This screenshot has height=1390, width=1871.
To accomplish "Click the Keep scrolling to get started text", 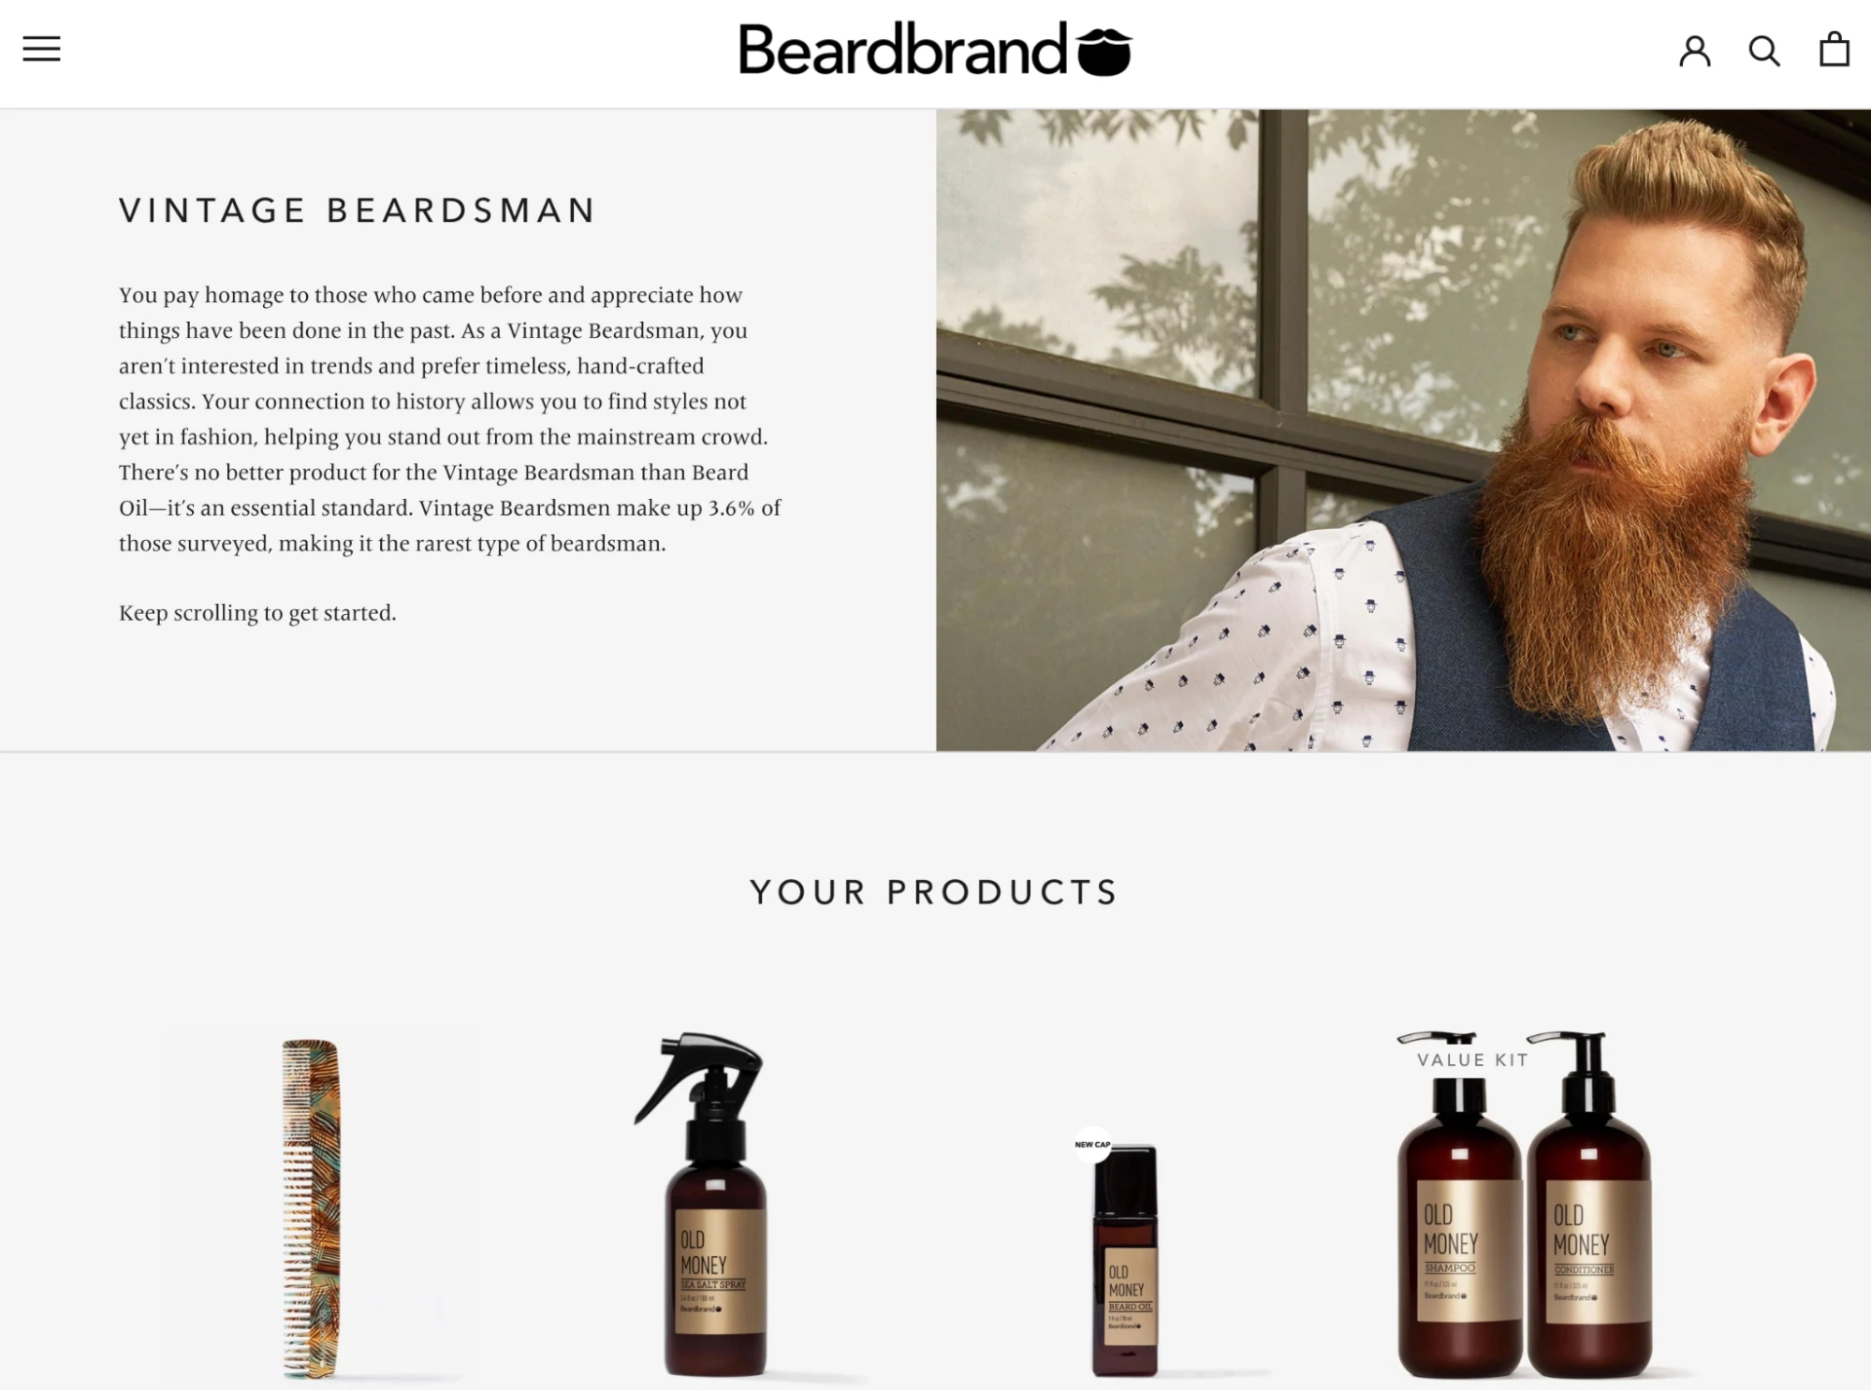I will 257,613.
